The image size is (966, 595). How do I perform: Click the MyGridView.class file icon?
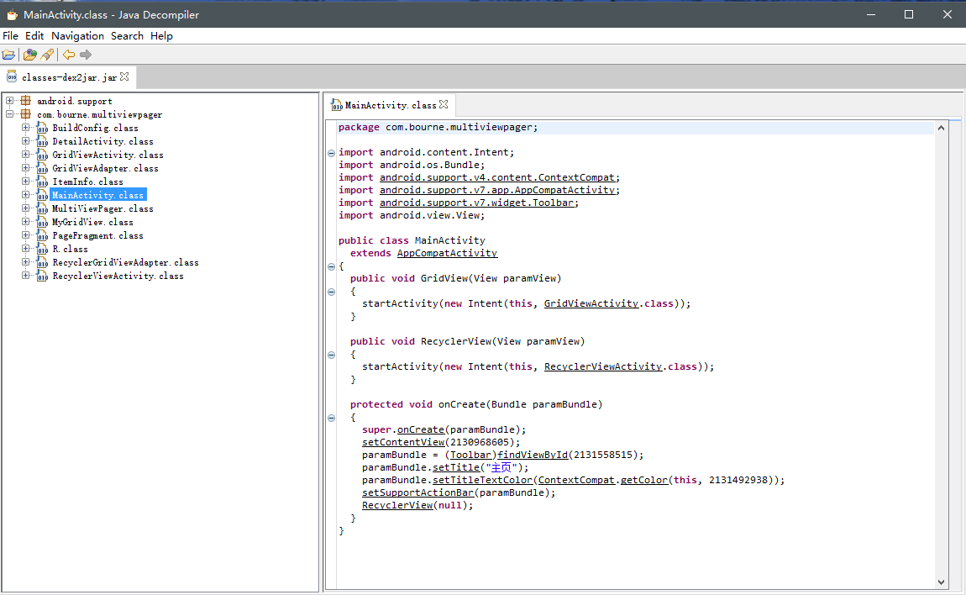pos(42,222)
